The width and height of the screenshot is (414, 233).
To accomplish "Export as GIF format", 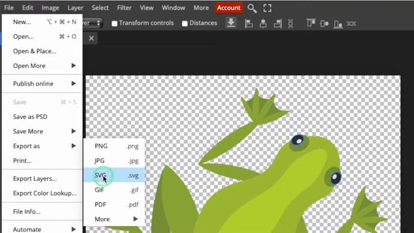I will point(114,190).
